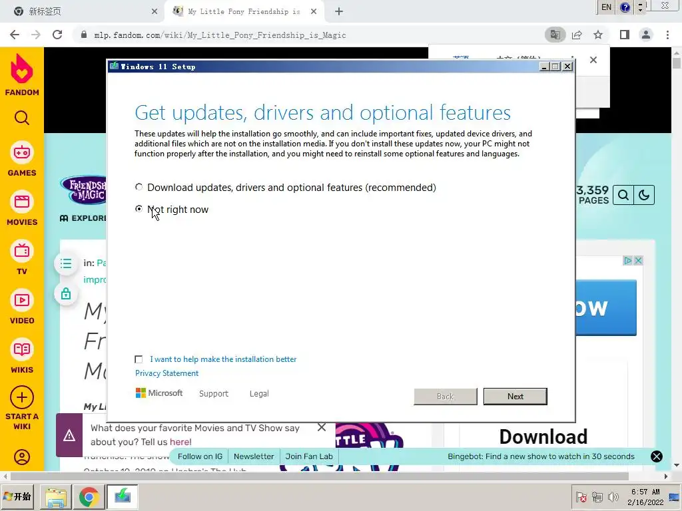Image resolution: width=682 pixels, height=511 pixels.
Task: Click Bingebot find a new show text
Action: tap(541, 456)
